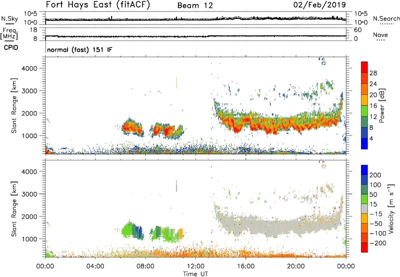Click the '08:00' time tick label
400x277 pixels.
tap(145, 266)
